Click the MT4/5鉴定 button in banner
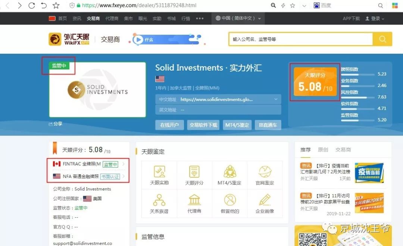Screen dimensions: 403x246 click(x=237, y=125)
